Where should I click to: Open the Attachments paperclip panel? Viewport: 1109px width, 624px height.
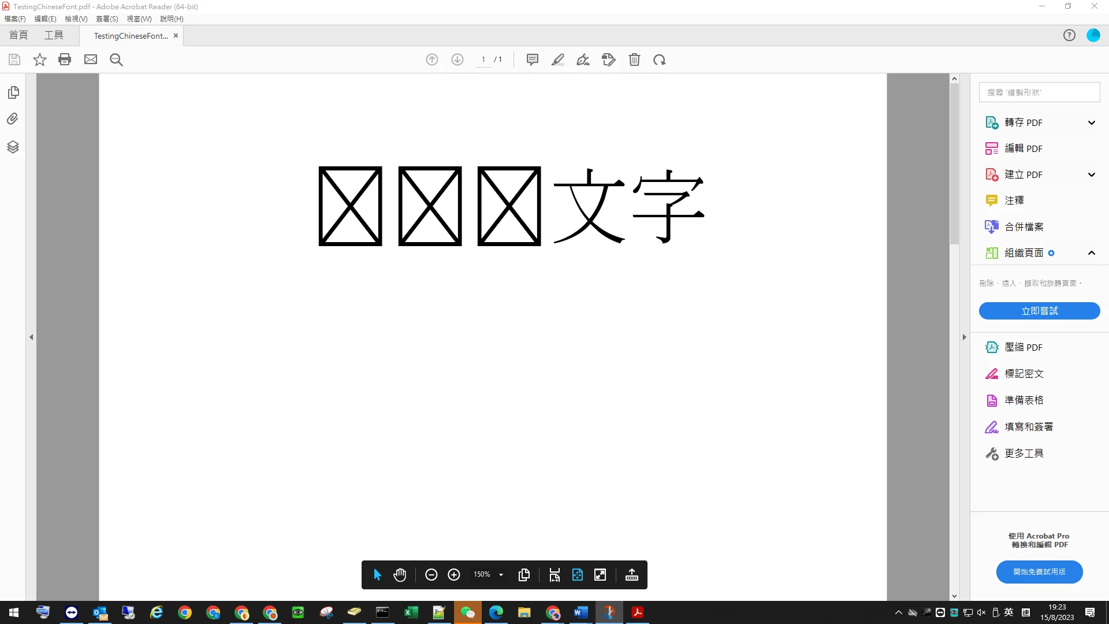click(x=13, y=119)
